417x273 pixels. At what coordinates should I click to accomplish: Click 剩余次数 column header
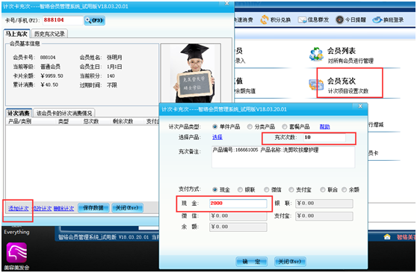[123, 121]
